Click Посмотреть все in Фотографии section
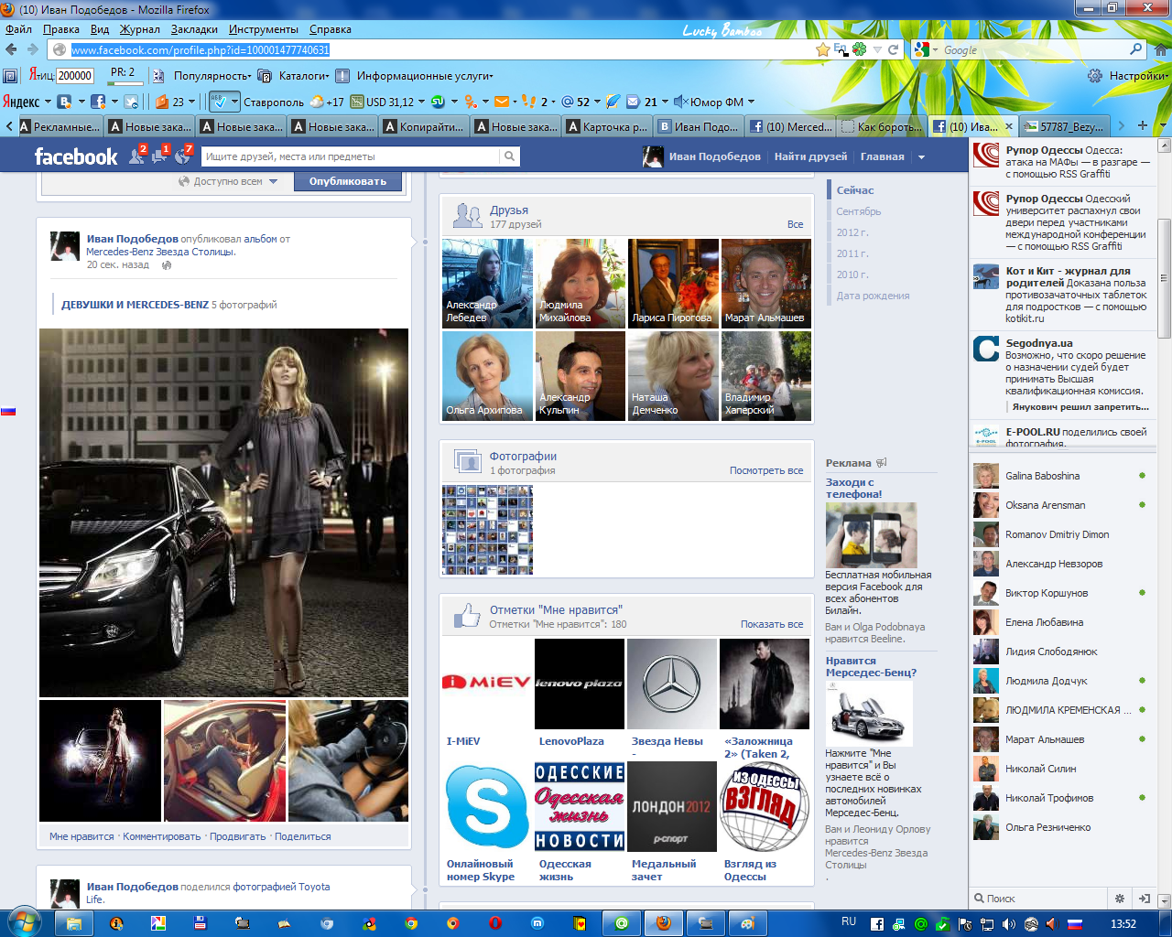1172x937 pixels. click(x=766, y=470)
